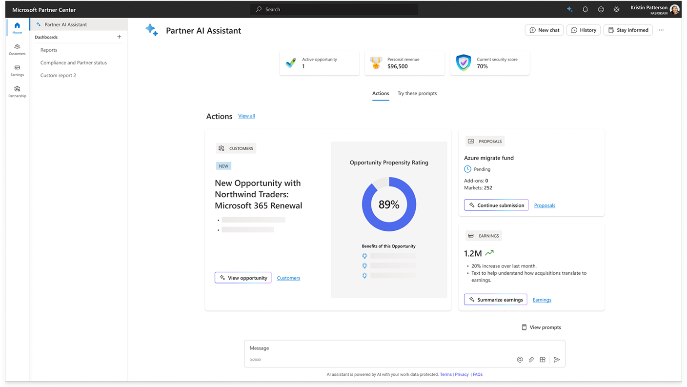687x387 pixels.
Task: Add a dashboard with the plus icon
Action: coord(119,37)
